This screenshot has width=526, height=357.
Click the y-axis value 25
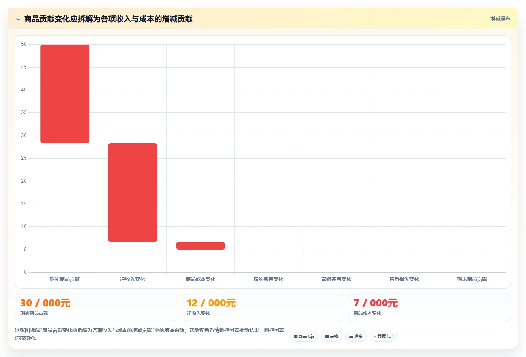point(24,158)
